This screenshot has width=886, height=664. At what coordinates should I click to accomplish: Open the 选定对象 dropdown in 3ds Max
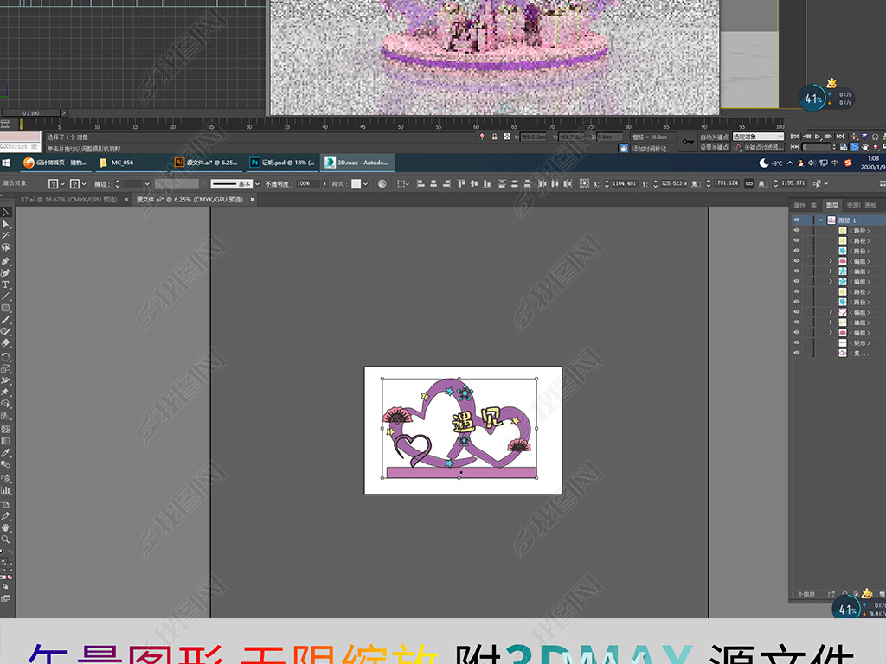(758, 137)
